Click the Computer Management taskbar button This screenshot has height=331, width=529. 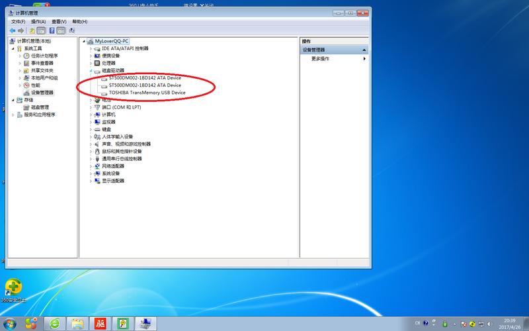[145, 324]
